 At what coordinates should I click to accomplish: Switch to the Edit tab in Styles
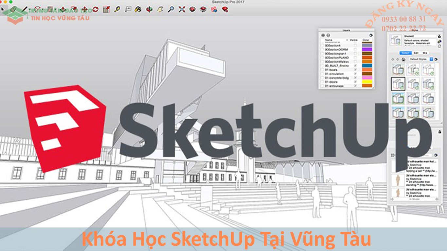416,53
